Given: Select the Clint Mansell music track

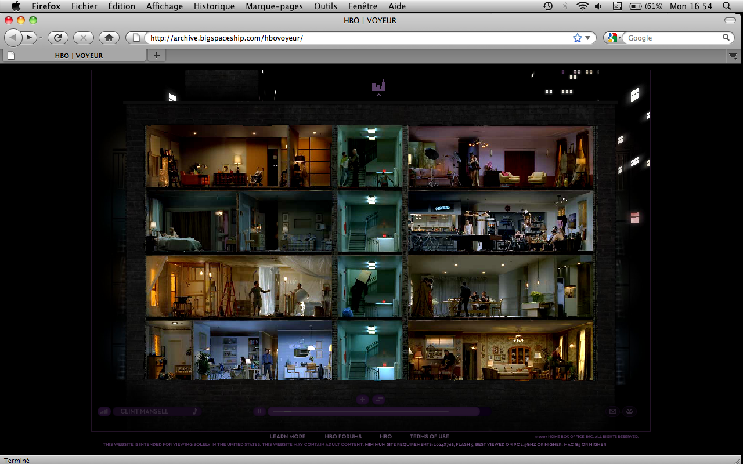Looking at the screenshot, I should (x=144, y=411).
